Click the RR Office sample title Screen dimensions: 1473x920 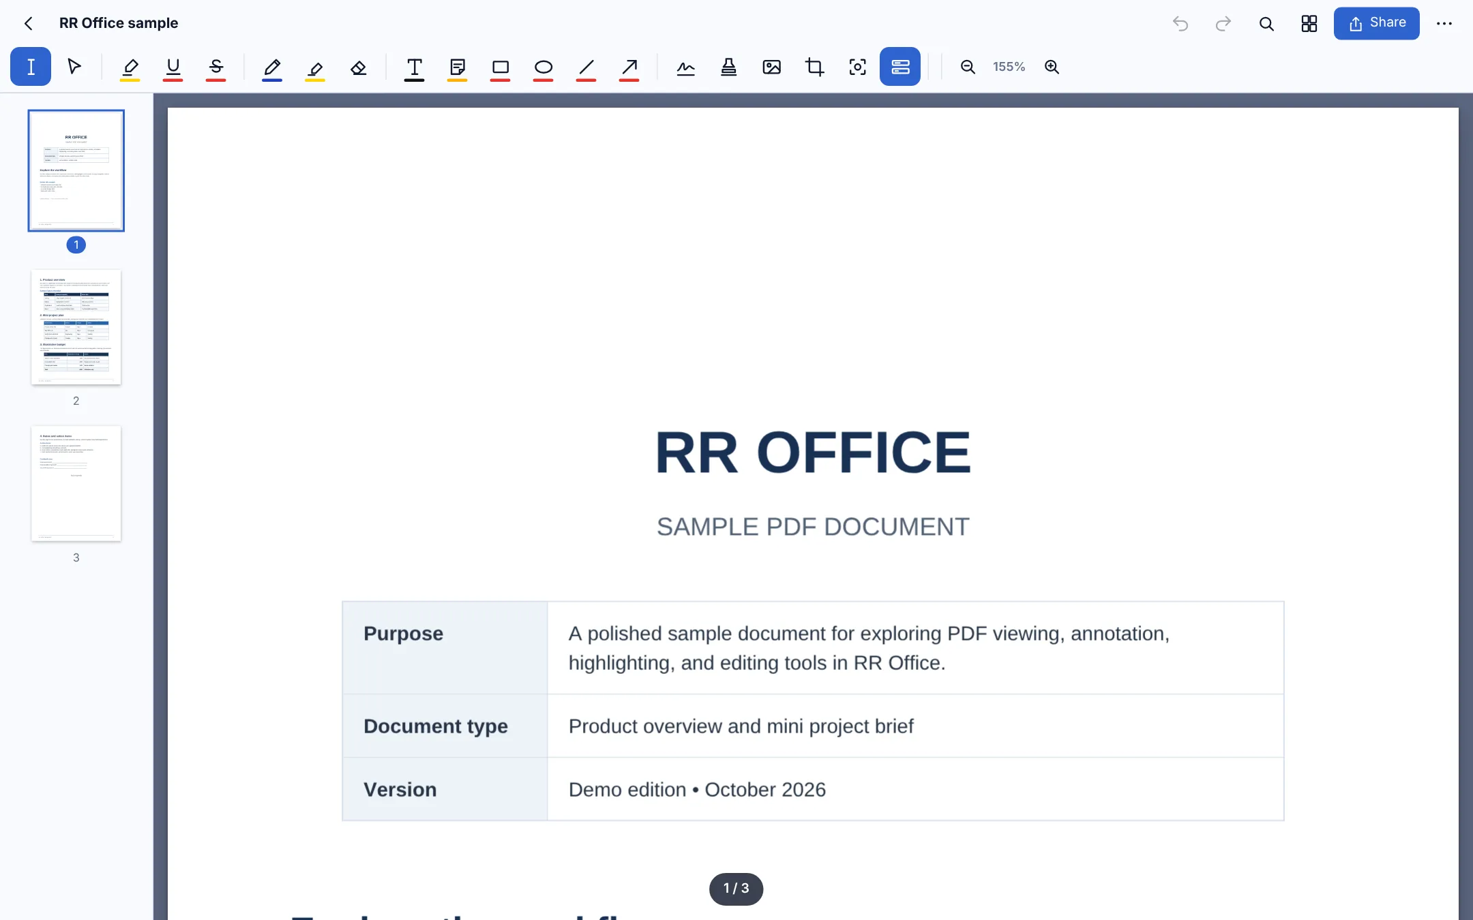(x=119, y=23)
